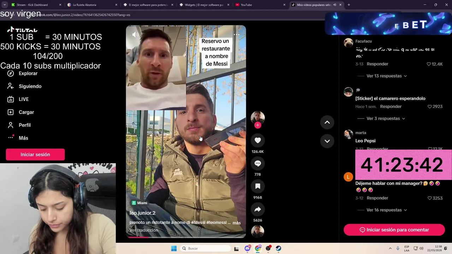Image resolution: width=452 pixels, height=254 pixels.
Task: Open Chrome from taskbar
Action: 258,248
